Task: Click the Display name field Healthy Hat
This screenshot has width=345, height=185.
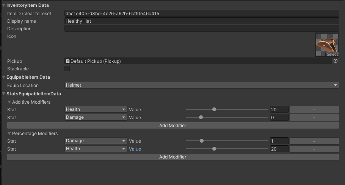Action: pos(202,21)
